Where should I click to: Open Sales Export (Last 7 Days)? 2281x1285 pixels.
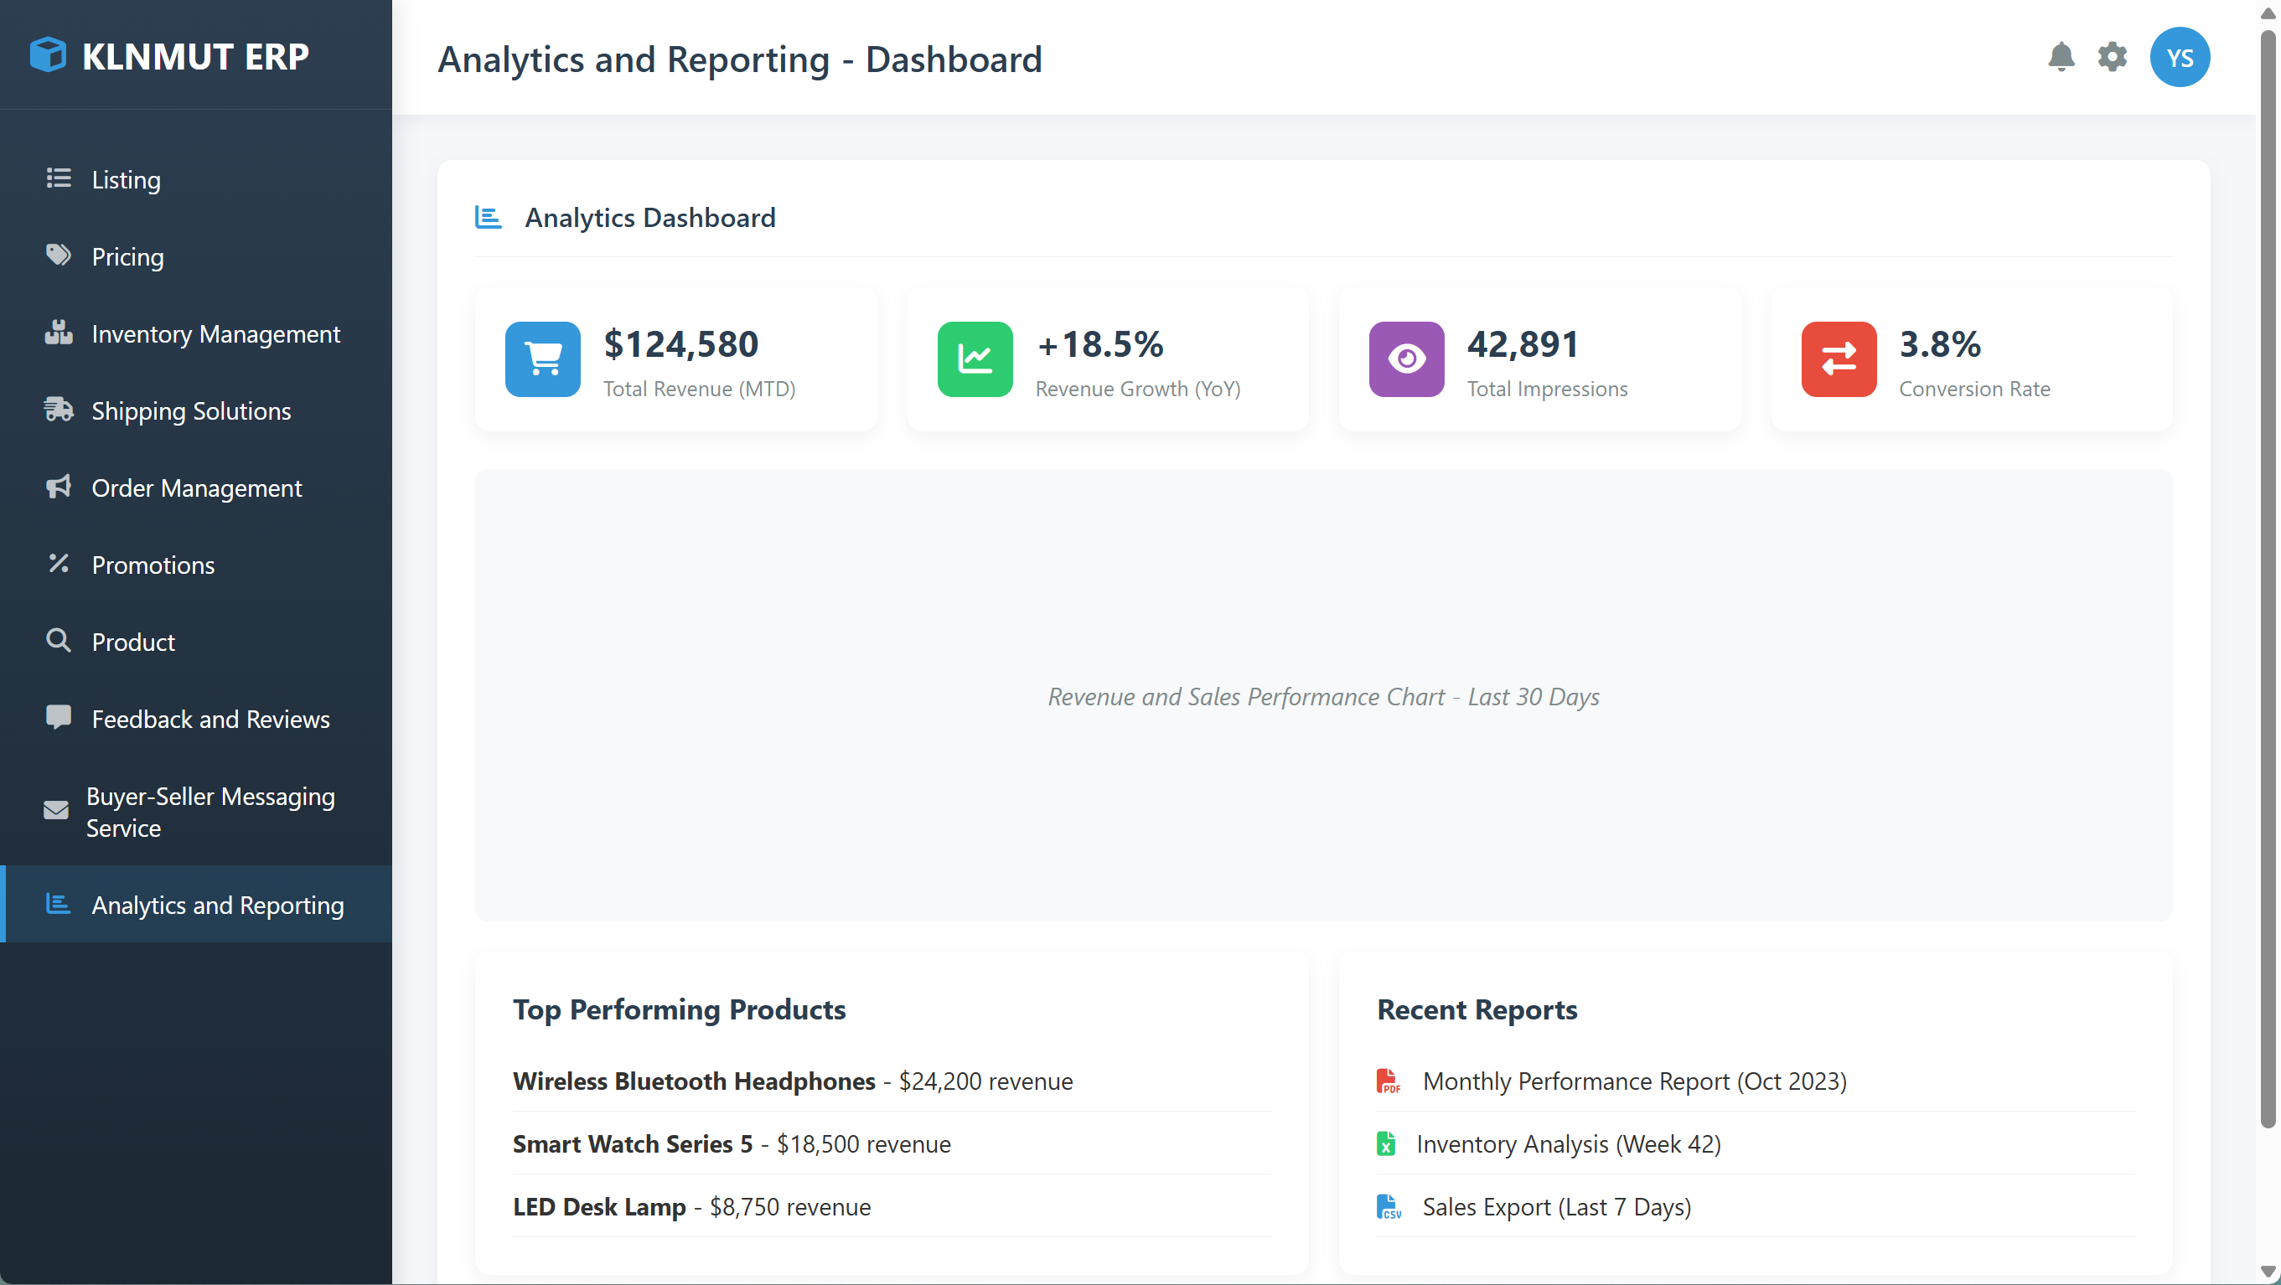point(1556,1206)
